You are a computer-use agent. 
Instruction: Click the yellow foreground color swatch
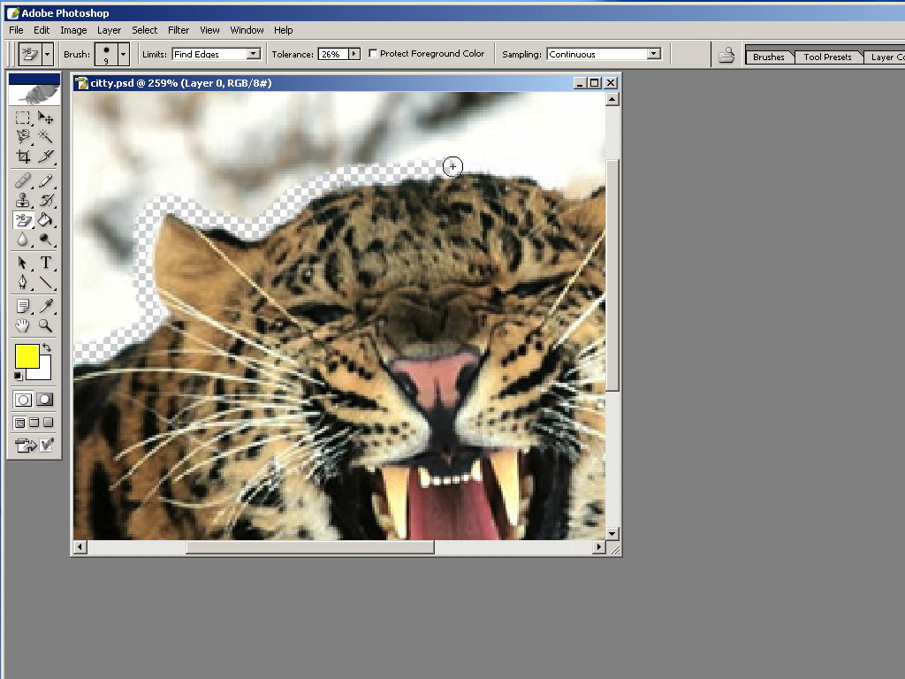(x=27, y=355)
